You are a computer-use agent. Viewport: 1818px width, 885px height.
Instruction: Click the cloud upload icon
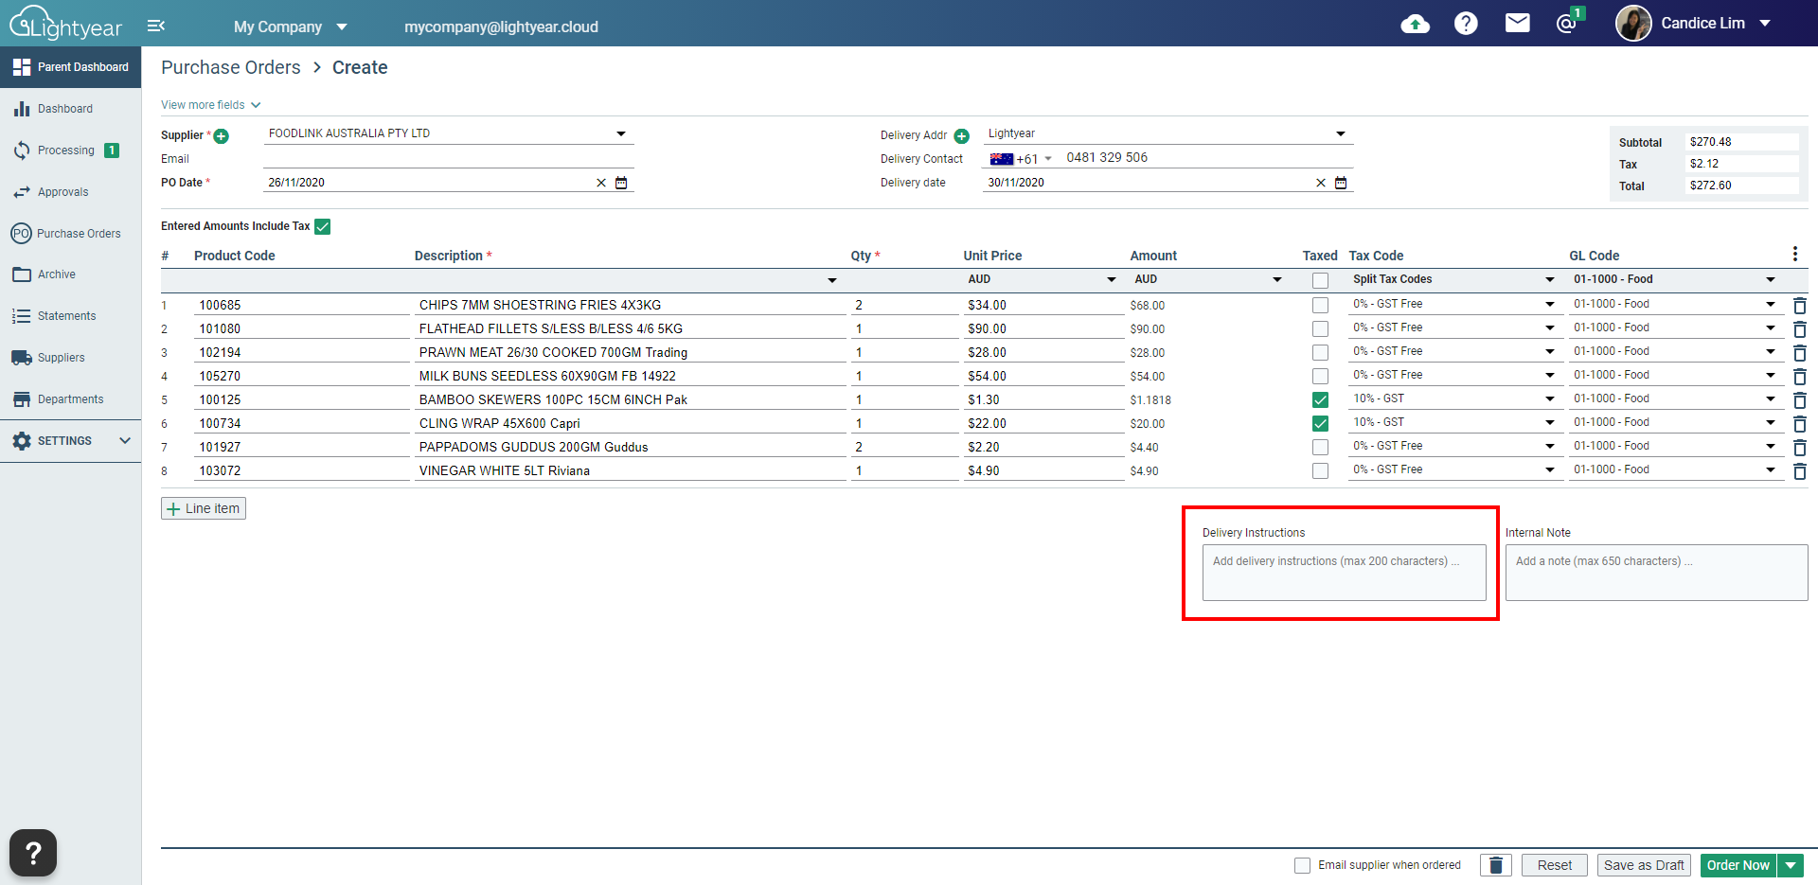coord(1415,25)
